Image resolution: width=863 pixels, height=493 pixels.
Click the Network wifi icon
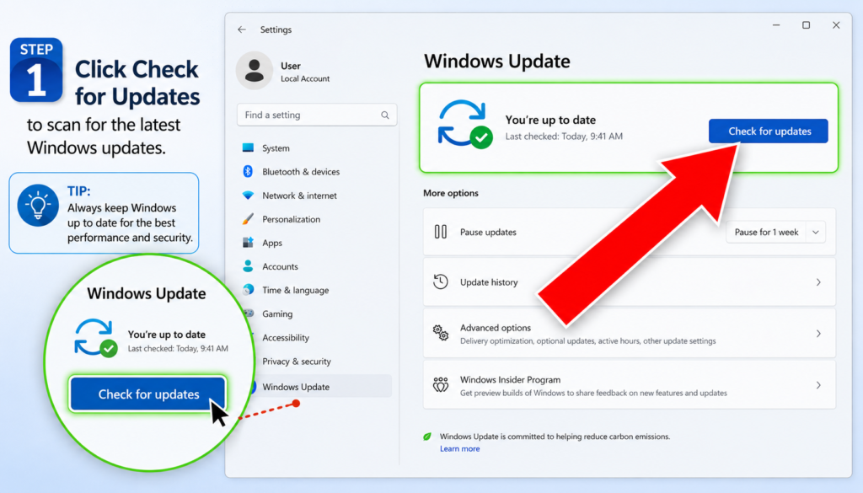249,196
